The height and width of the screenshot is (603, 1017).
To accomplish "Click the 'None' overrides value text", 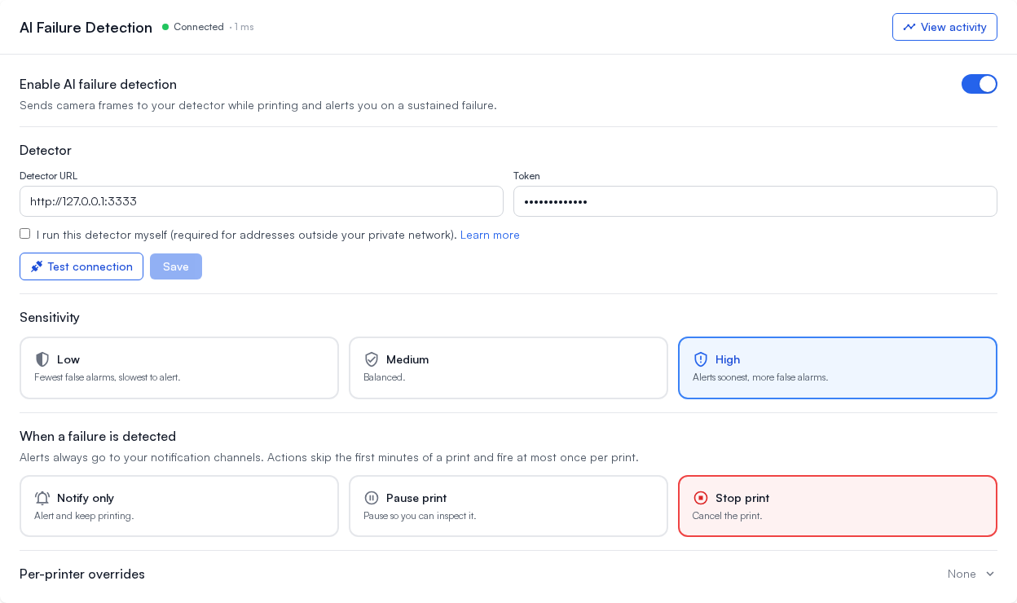I will [962, 574].
